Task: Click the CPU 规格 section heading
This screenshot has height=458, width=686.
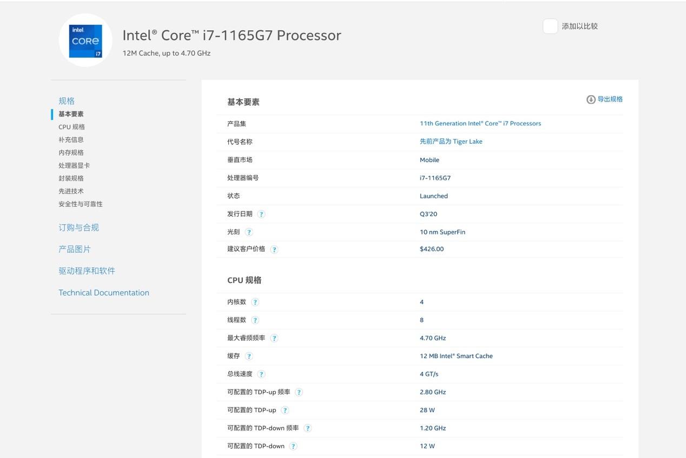Action: [245, 280]
